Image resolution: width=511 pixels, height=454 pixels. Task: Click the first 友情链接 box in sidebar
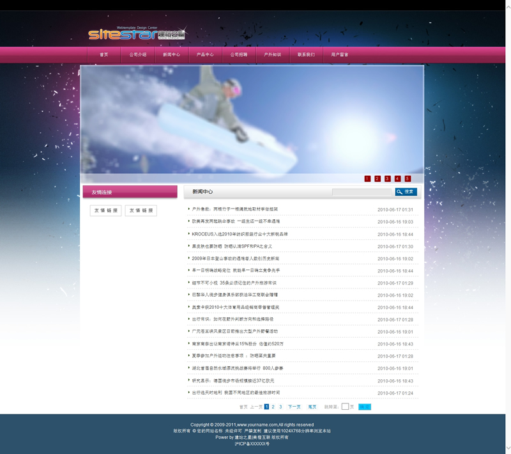[x=106, y=210]
